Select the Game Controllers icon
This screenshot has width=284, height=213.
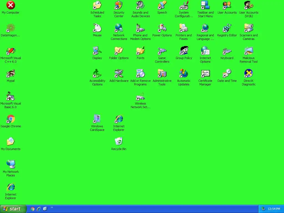coord(162,51)
